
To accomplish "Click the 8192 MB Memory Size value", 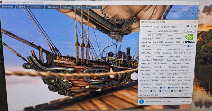I will coord(158,67).
